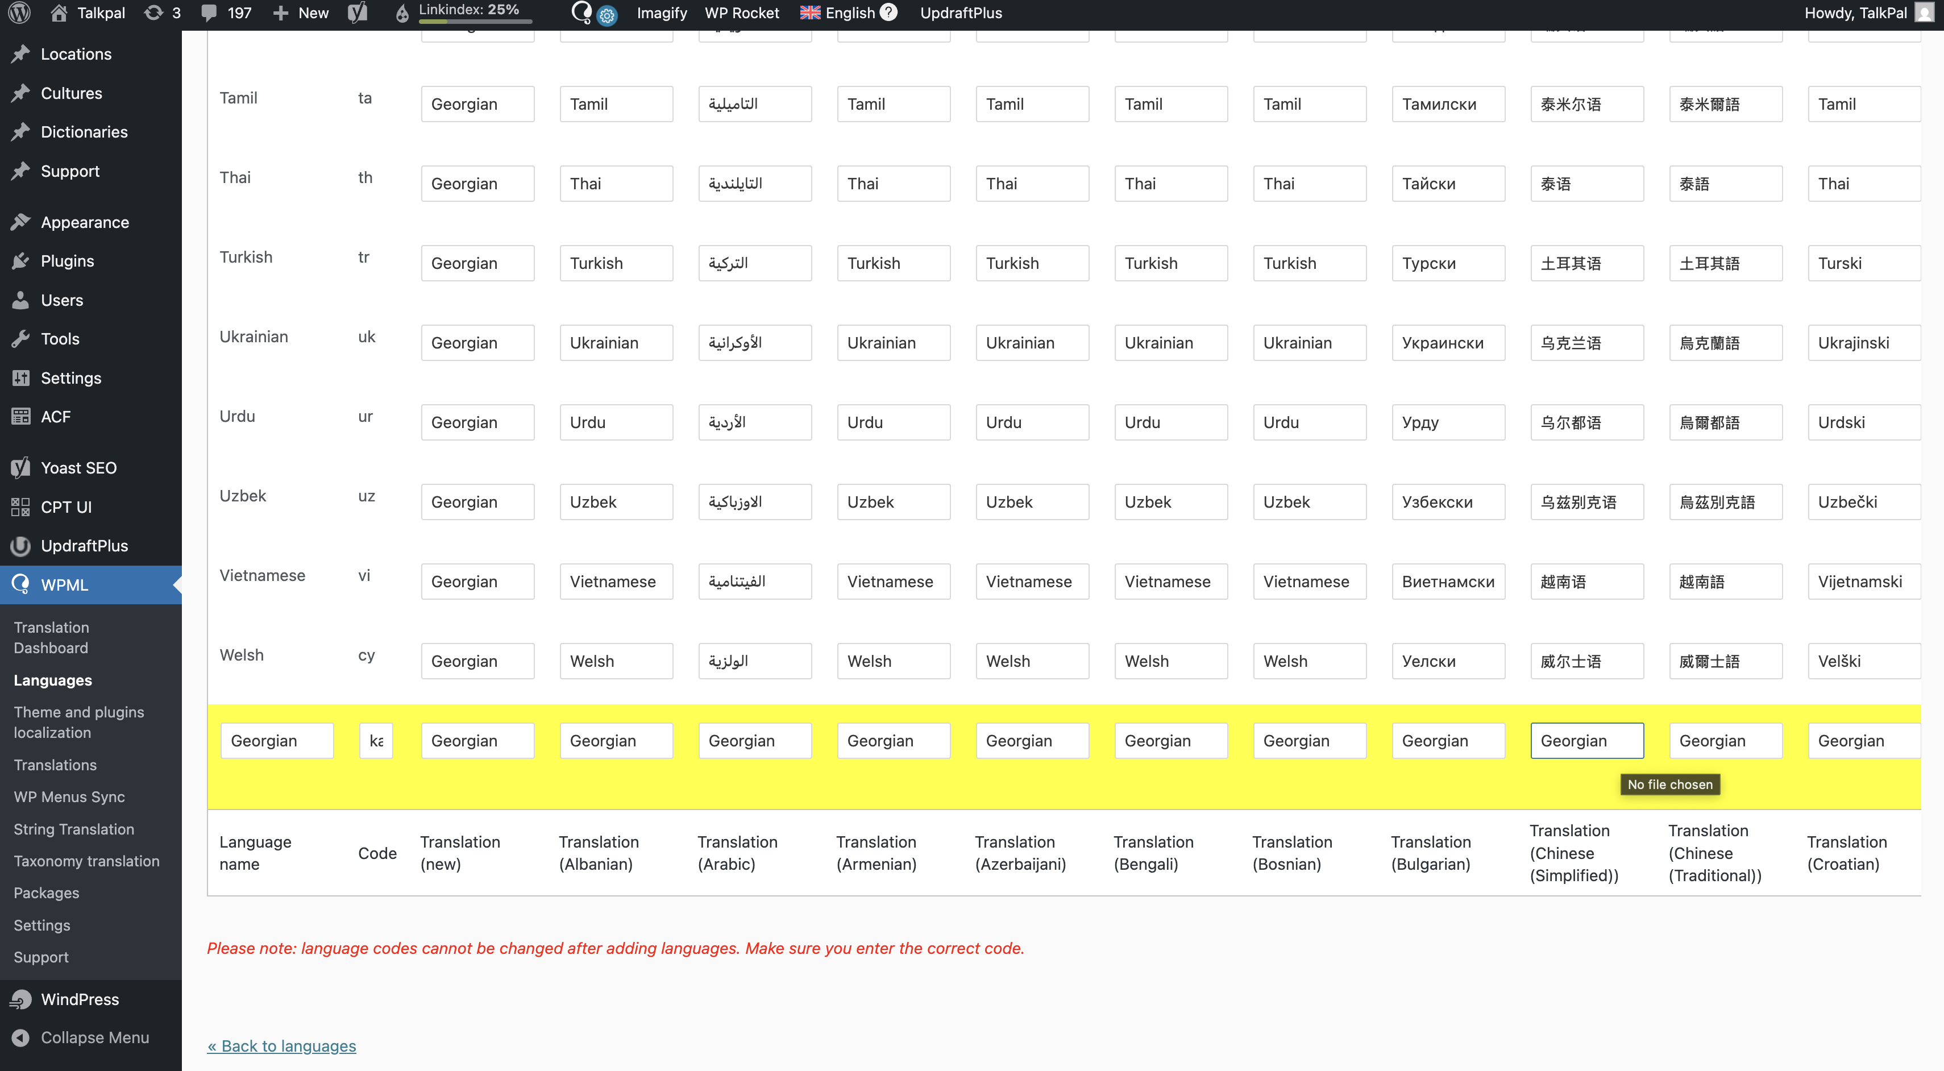Viewport: 1944px width, 1071px height.
Task: Edit the Albanian translation field in Georgian row
Action: pyautogui.click(x=617, y=741)
